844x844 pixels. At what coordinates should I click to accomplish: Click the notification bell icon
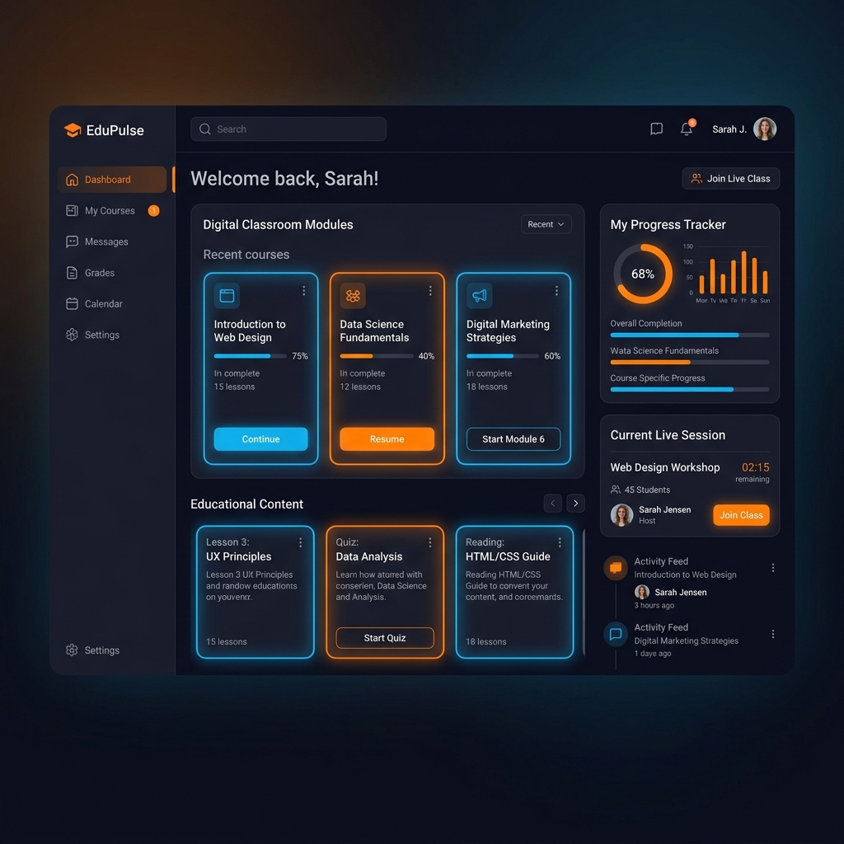[x=687, y=129]
